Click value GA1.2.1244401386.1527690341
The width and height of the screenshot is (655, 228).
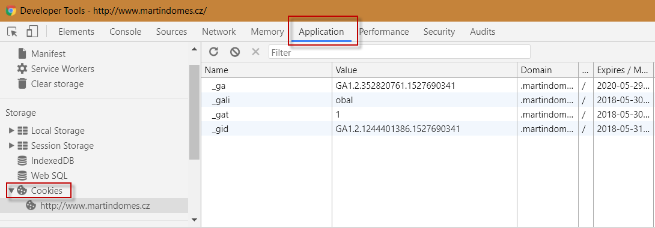(x=398, y=129)
